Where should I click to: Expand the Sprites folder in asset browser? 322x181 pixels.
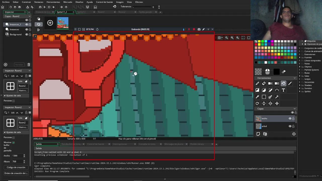[300, 92]
